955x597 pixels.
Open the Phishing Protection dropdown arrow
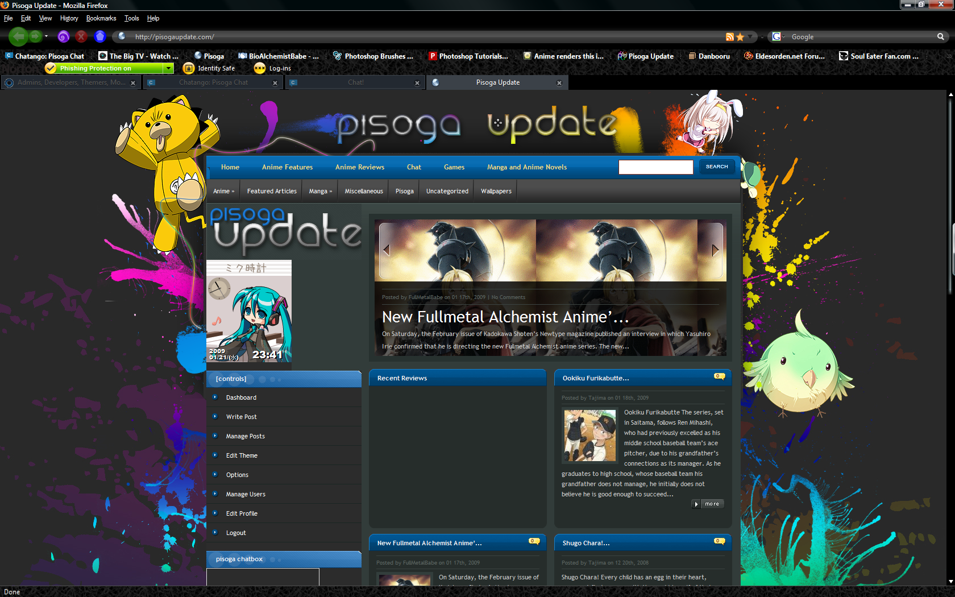coord(168,68)
